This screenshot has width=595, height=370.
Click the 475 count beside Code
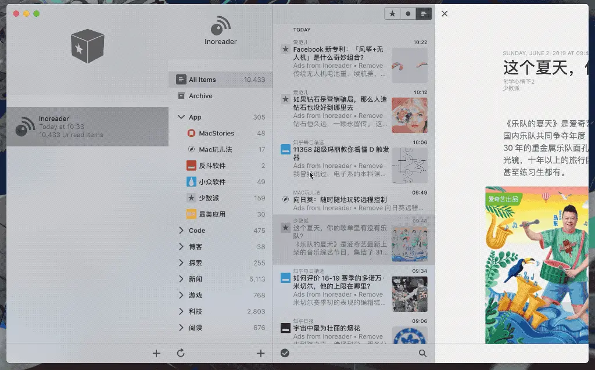(259, 231)
